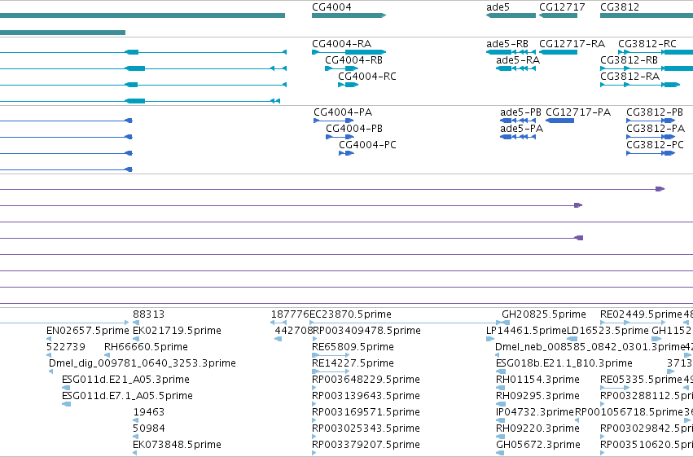Select EST RP003409478.5prime
This screenshot has width=693, height=457.
tap(314, 339)
